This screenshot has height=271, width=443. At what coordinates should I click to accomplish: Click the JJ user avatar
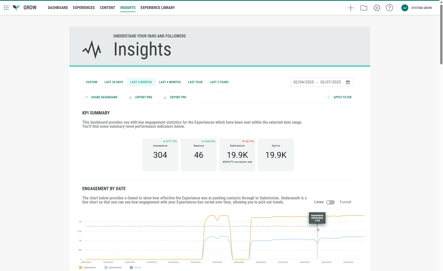point(405,8)
